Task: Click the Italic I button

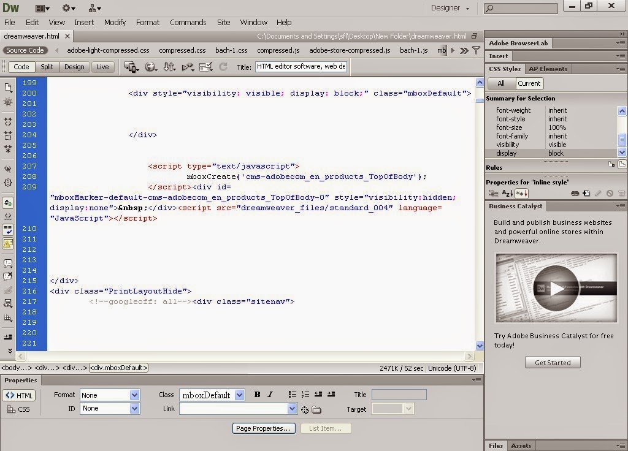Action: tap(270, 395)
